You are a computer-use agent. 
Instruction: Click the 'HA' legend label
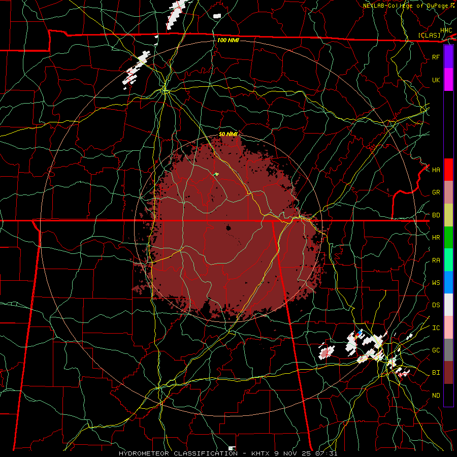[436, 170]
